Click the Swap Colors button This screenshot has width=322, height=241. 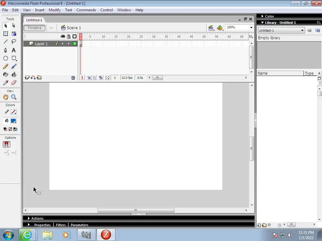point(15,129)
